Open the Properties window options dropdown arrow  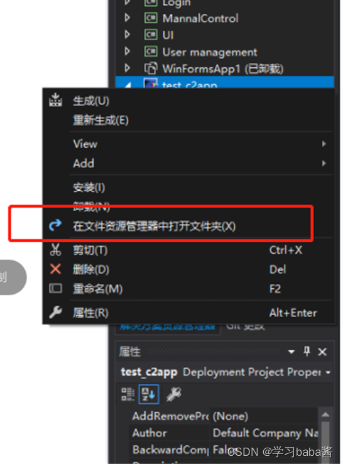coord(291,352)
